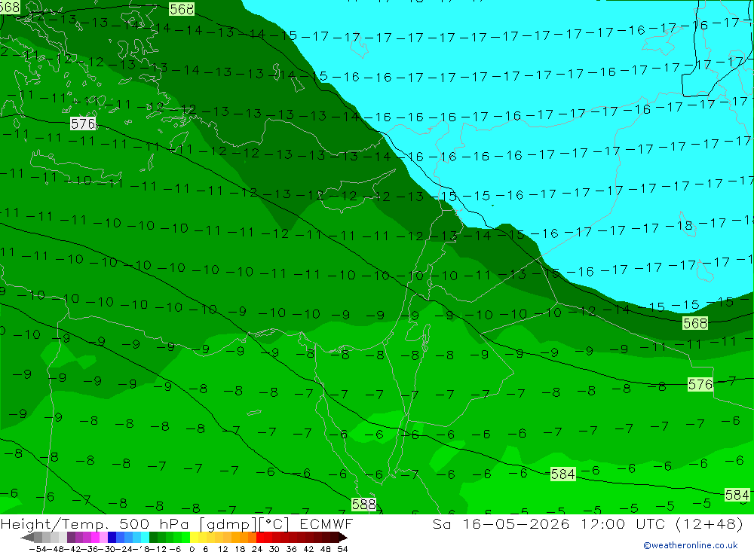This screenshot has height=552, width=754.
Task: Pick the gray swatch in the color legend
Action: [x=38, y=537]
